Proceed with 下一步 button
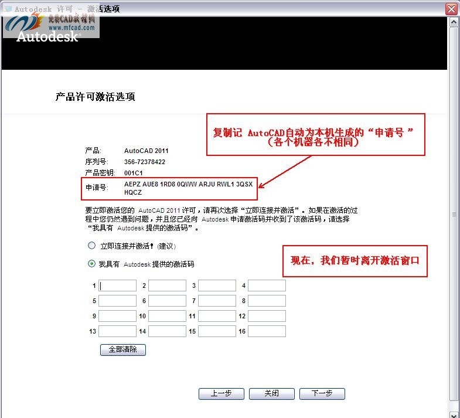 click(322, 393)
